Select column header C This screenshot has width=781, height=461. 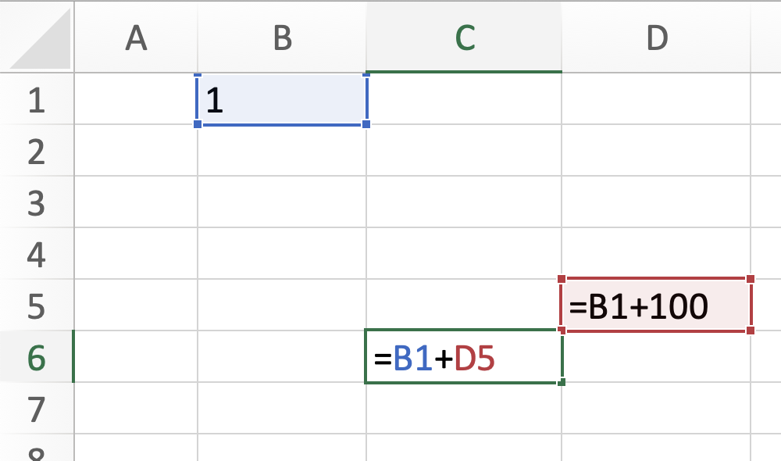[x=465, y=35]
